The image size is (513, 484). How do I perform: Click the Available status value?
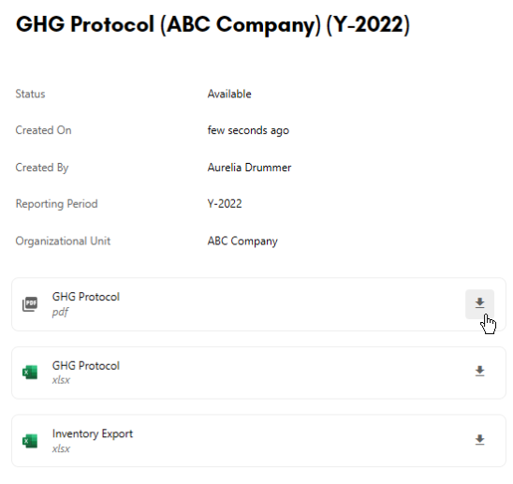229,94
